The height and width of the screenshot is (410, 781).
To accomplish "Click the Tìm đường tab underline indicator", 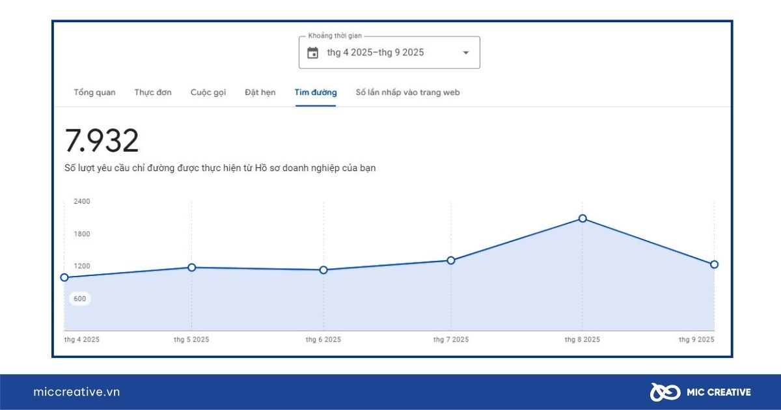I will (316, 105).
